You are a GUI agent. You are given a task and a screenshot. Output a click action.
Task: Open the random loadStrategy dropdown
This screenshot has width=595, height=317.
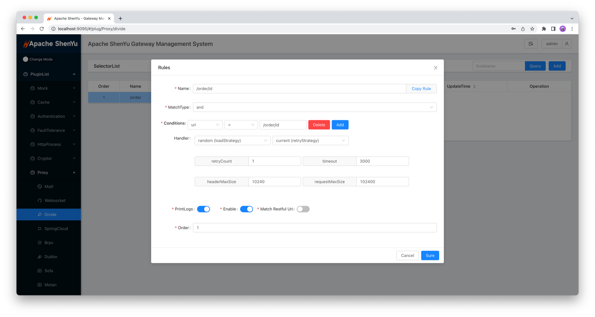pos(232,141)
